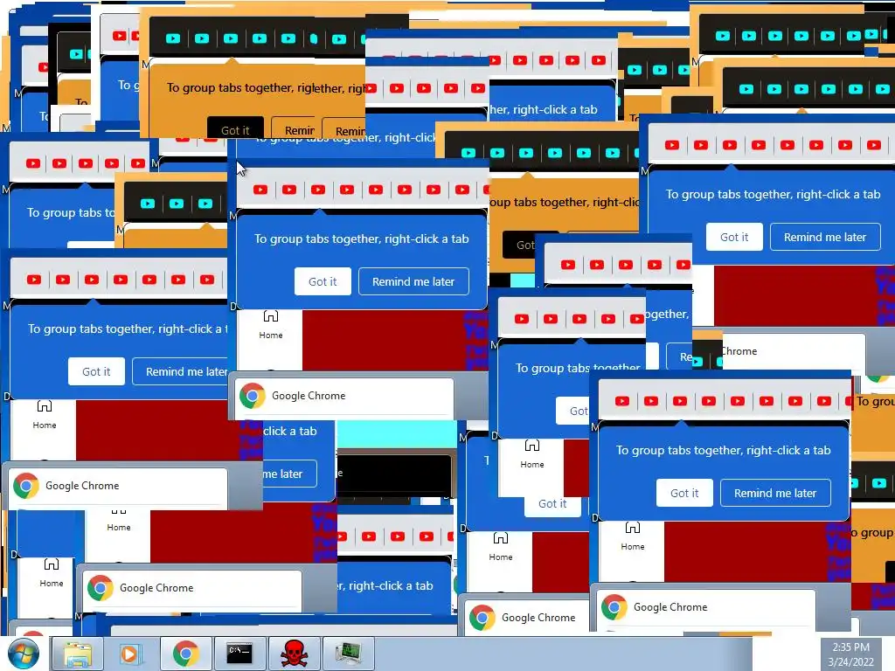Viewport: 895px width, 671px height.
Task: Click the Home icon directly under the mouse-cursor popup
Action: click(271, 324)
